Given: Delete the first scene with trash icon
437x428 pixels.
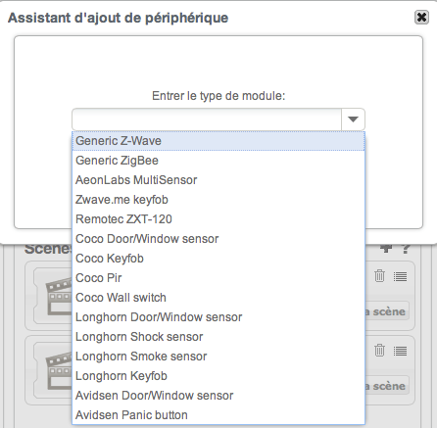Looking at the screenshot, I should (x=379, y=276).
